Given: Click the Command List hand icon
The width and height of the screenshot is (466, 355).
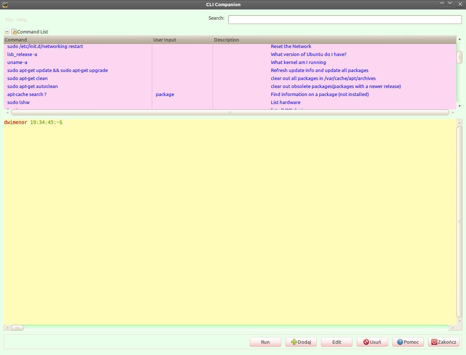Looking at the screenshot, I should point(14,32).
